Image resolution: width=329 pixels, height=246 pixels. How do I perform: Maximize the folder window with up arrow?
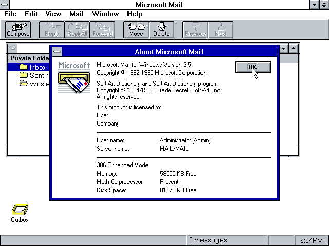click(x=293, y=49)
